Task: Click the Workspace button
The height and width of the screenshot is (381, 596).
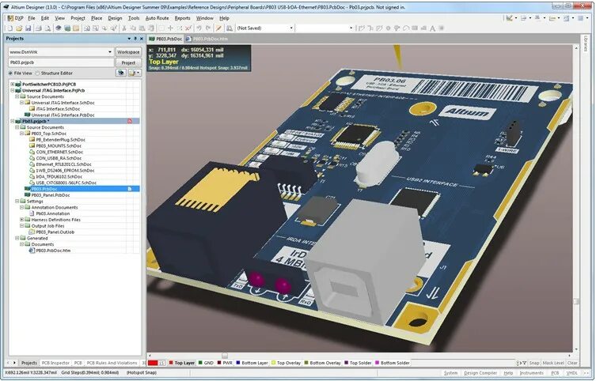Action: 128,52
